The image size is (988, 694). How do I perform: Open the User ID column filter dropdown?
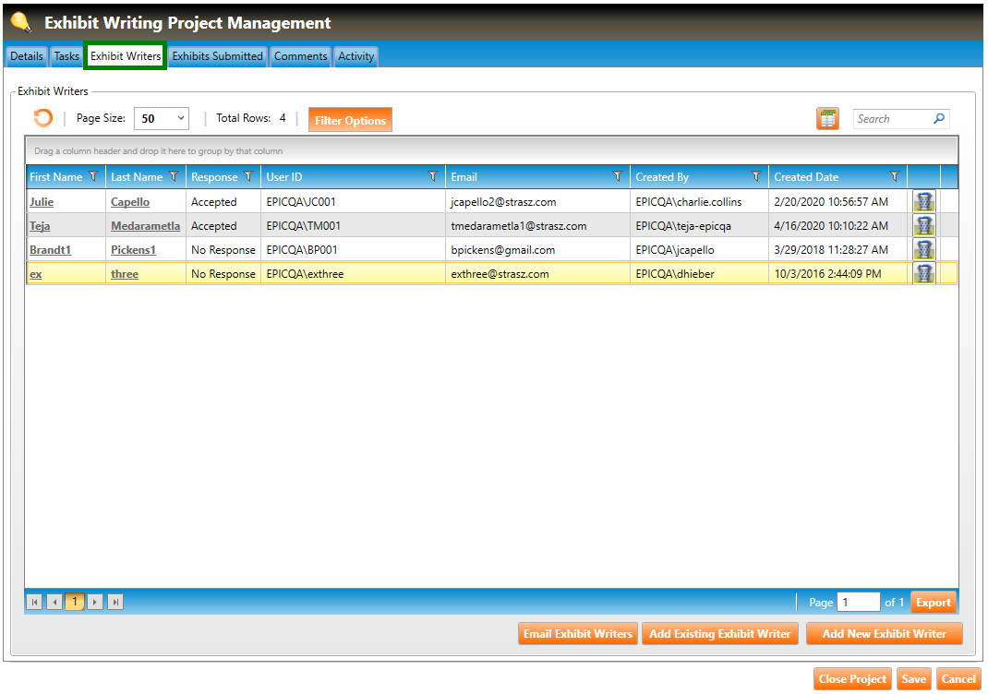[x=433, y=176]
